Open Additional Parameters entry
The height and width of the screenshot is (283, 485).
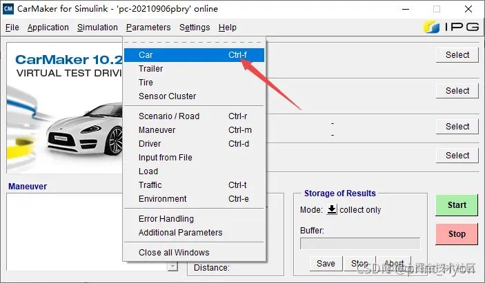[x=195, y=232]
